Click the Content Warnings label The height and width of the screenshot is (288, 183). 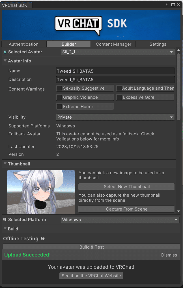point(27,89)
